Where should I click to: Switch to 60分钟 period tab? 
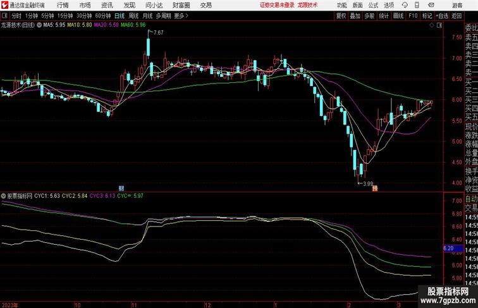[x=103, y=16]
